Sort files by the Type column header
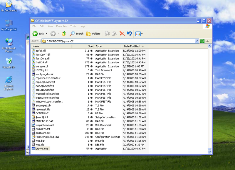235x170 pixels. tap(108, 46)
